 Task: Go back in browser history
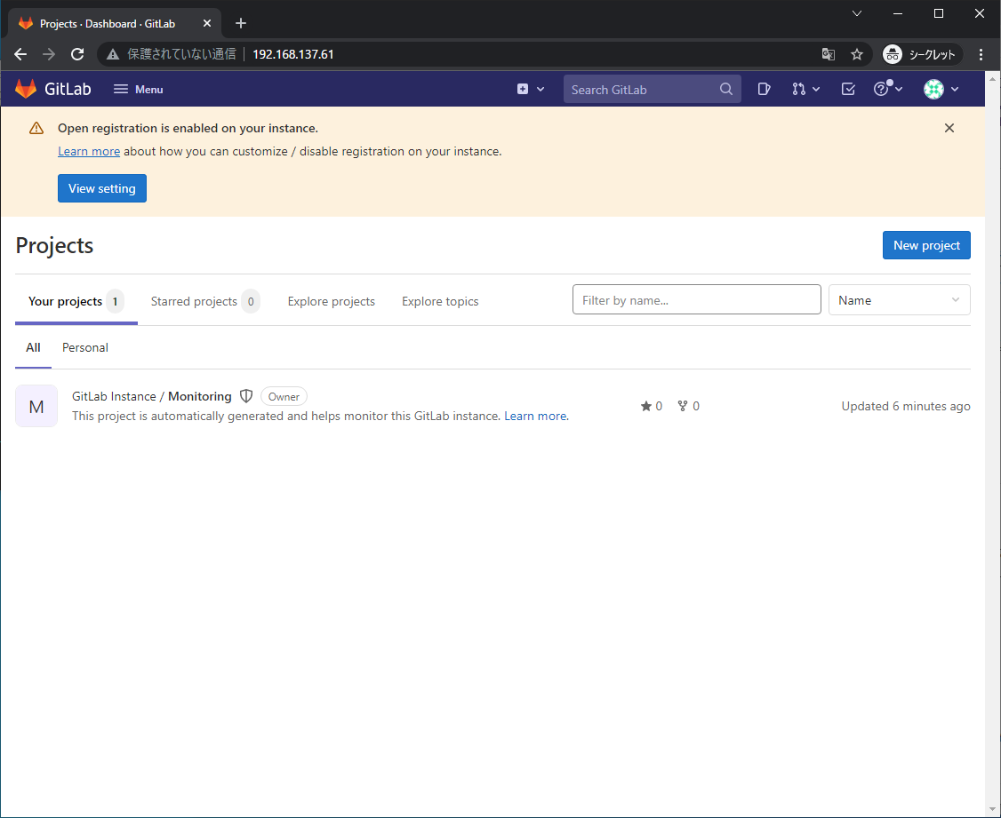point(20,54)
